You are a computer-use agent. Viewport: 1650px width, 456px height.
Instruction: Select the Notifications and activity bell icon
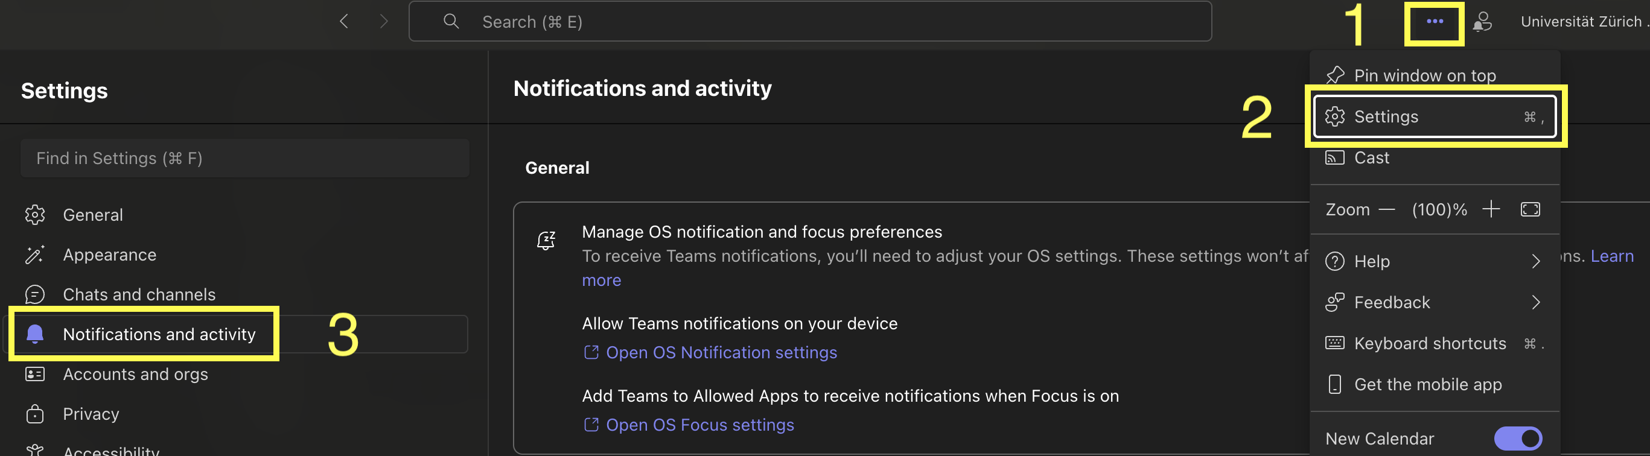(35, 334)
